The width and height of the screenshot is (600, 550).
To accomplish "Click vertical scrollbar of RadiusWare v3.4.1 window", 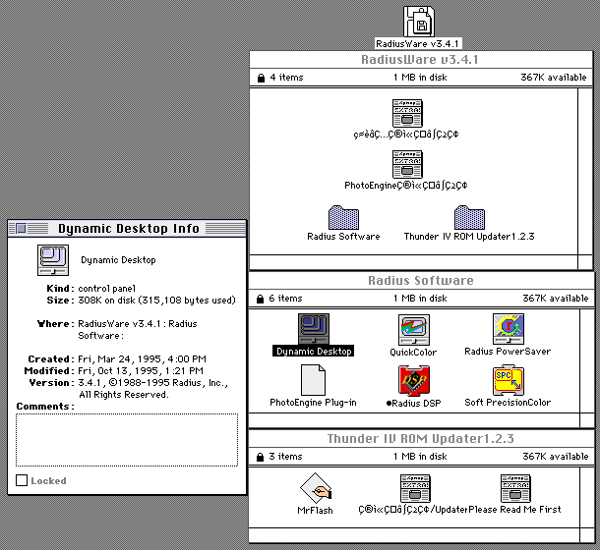I will (x=585, y=171).
